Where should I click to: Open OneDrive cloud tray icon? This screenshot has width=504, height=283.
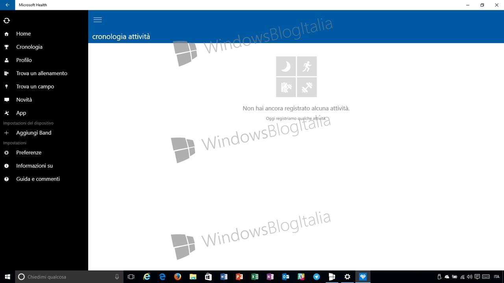447,277
